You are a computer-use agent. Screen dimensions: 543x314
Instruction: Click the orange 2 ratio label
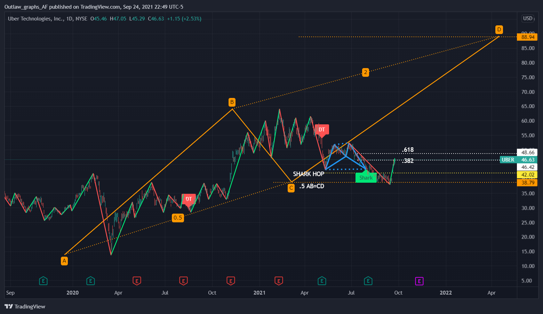(x=365, y=72)
